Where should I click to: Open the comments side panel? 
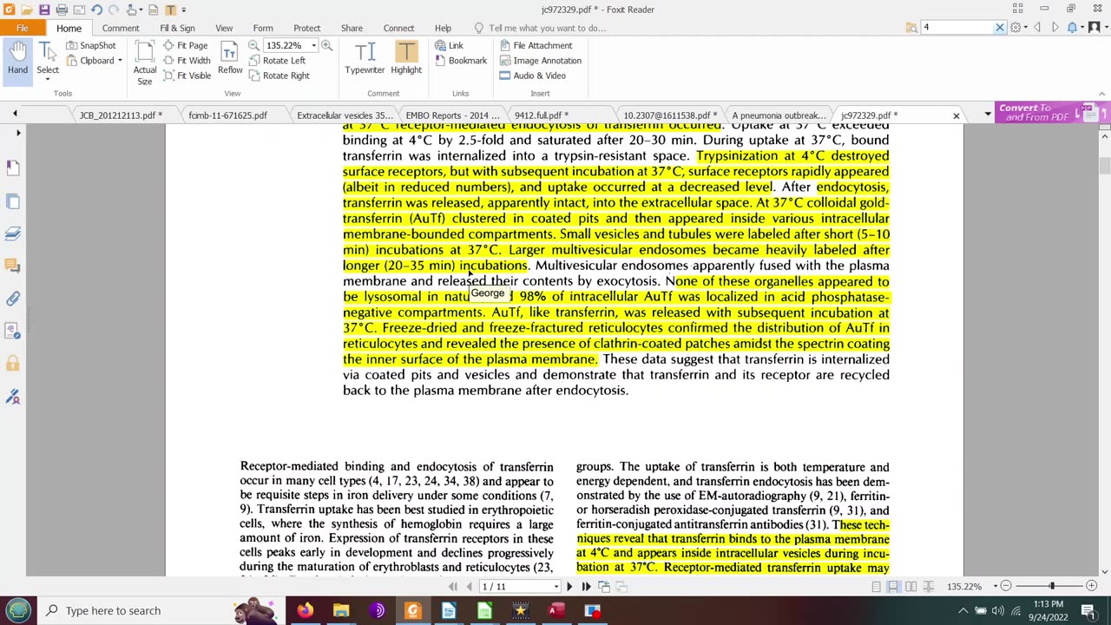(13, 266)
